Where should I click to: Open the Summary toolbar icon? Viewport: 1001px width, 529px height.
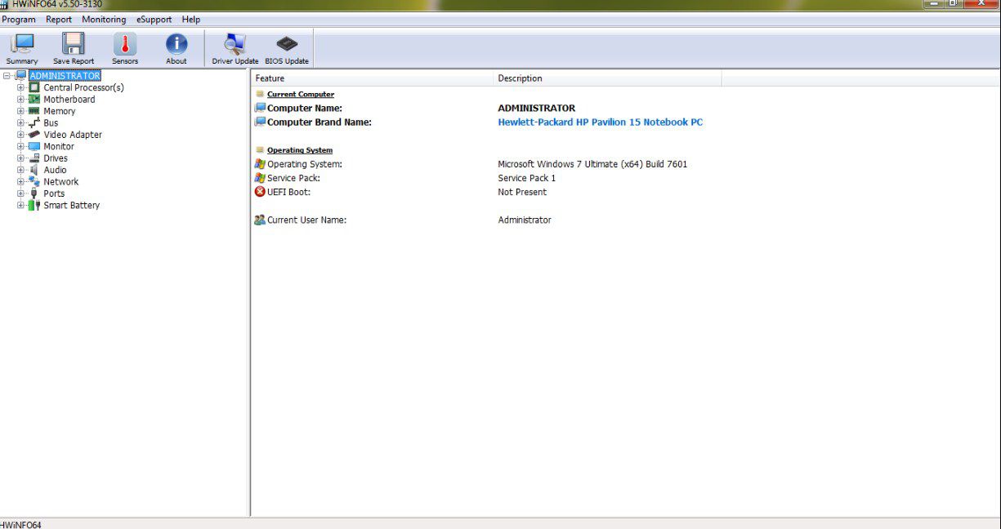pyautogui.click(x=22, y=48)
